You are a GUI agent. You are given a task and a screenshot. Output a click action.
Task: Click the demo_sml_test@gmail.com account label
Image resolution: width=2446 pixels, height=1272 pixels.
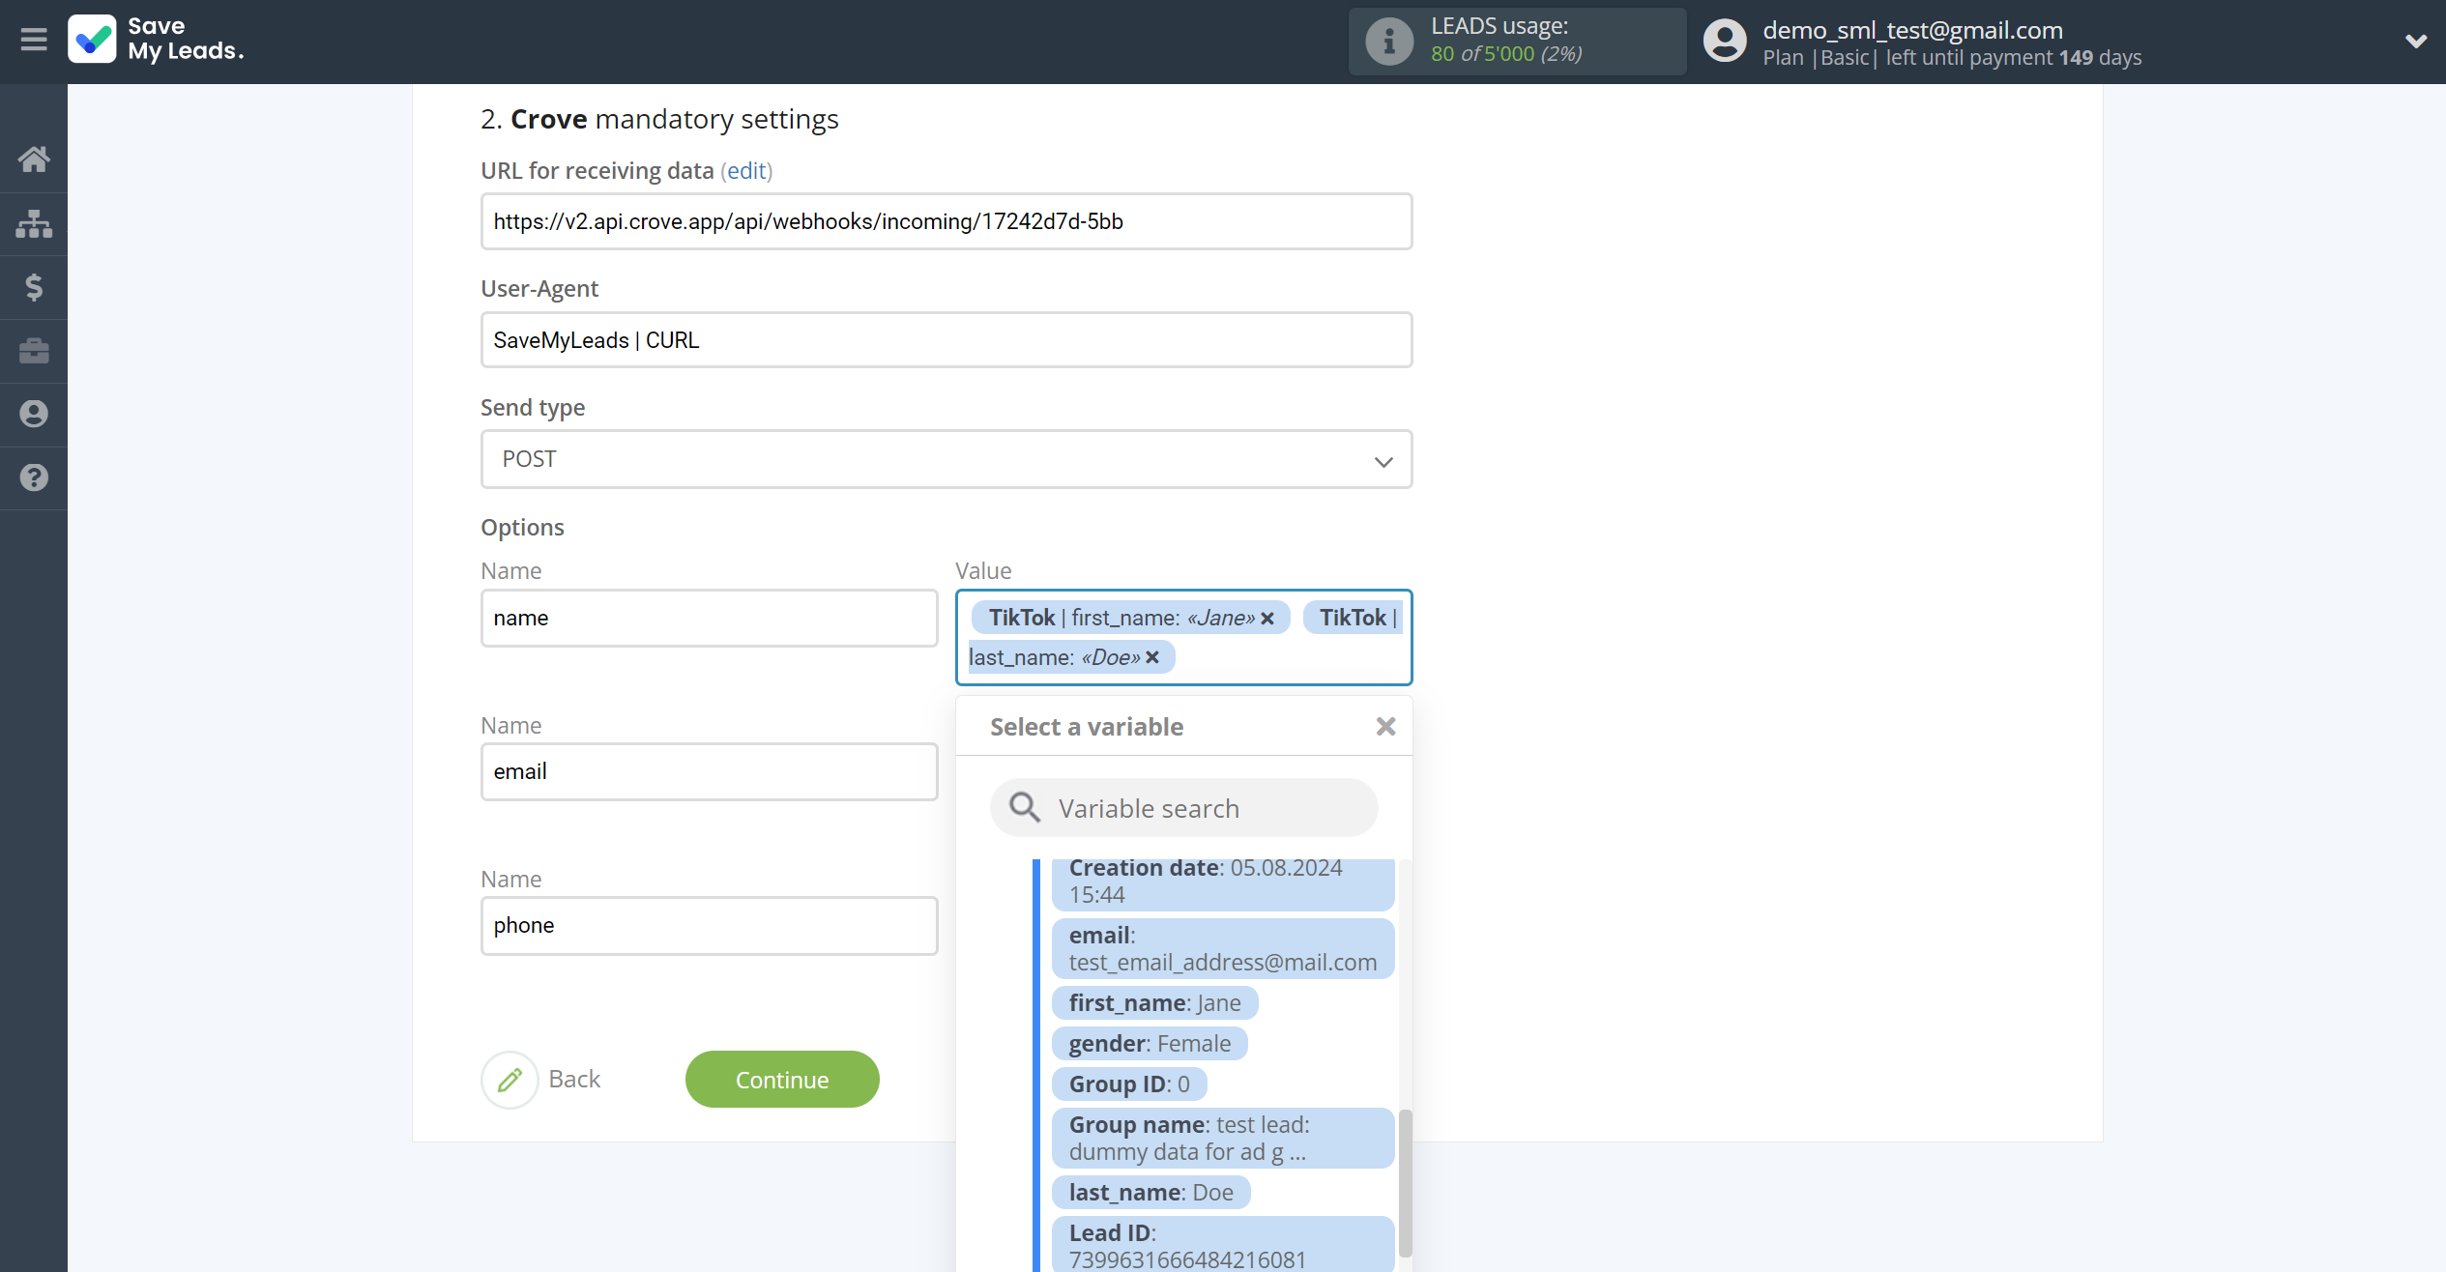pyautogui.click(x=1912, y=30)
